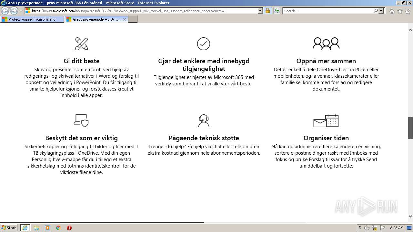Click the red stop-sign taskbar icon

69,228
